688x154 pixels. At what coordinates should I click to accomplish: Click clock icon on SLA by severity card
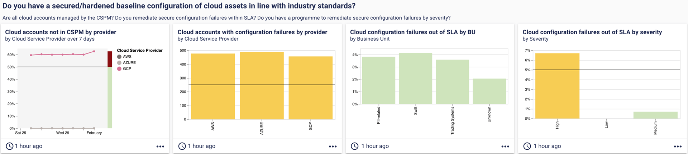(x=527, y=146)
